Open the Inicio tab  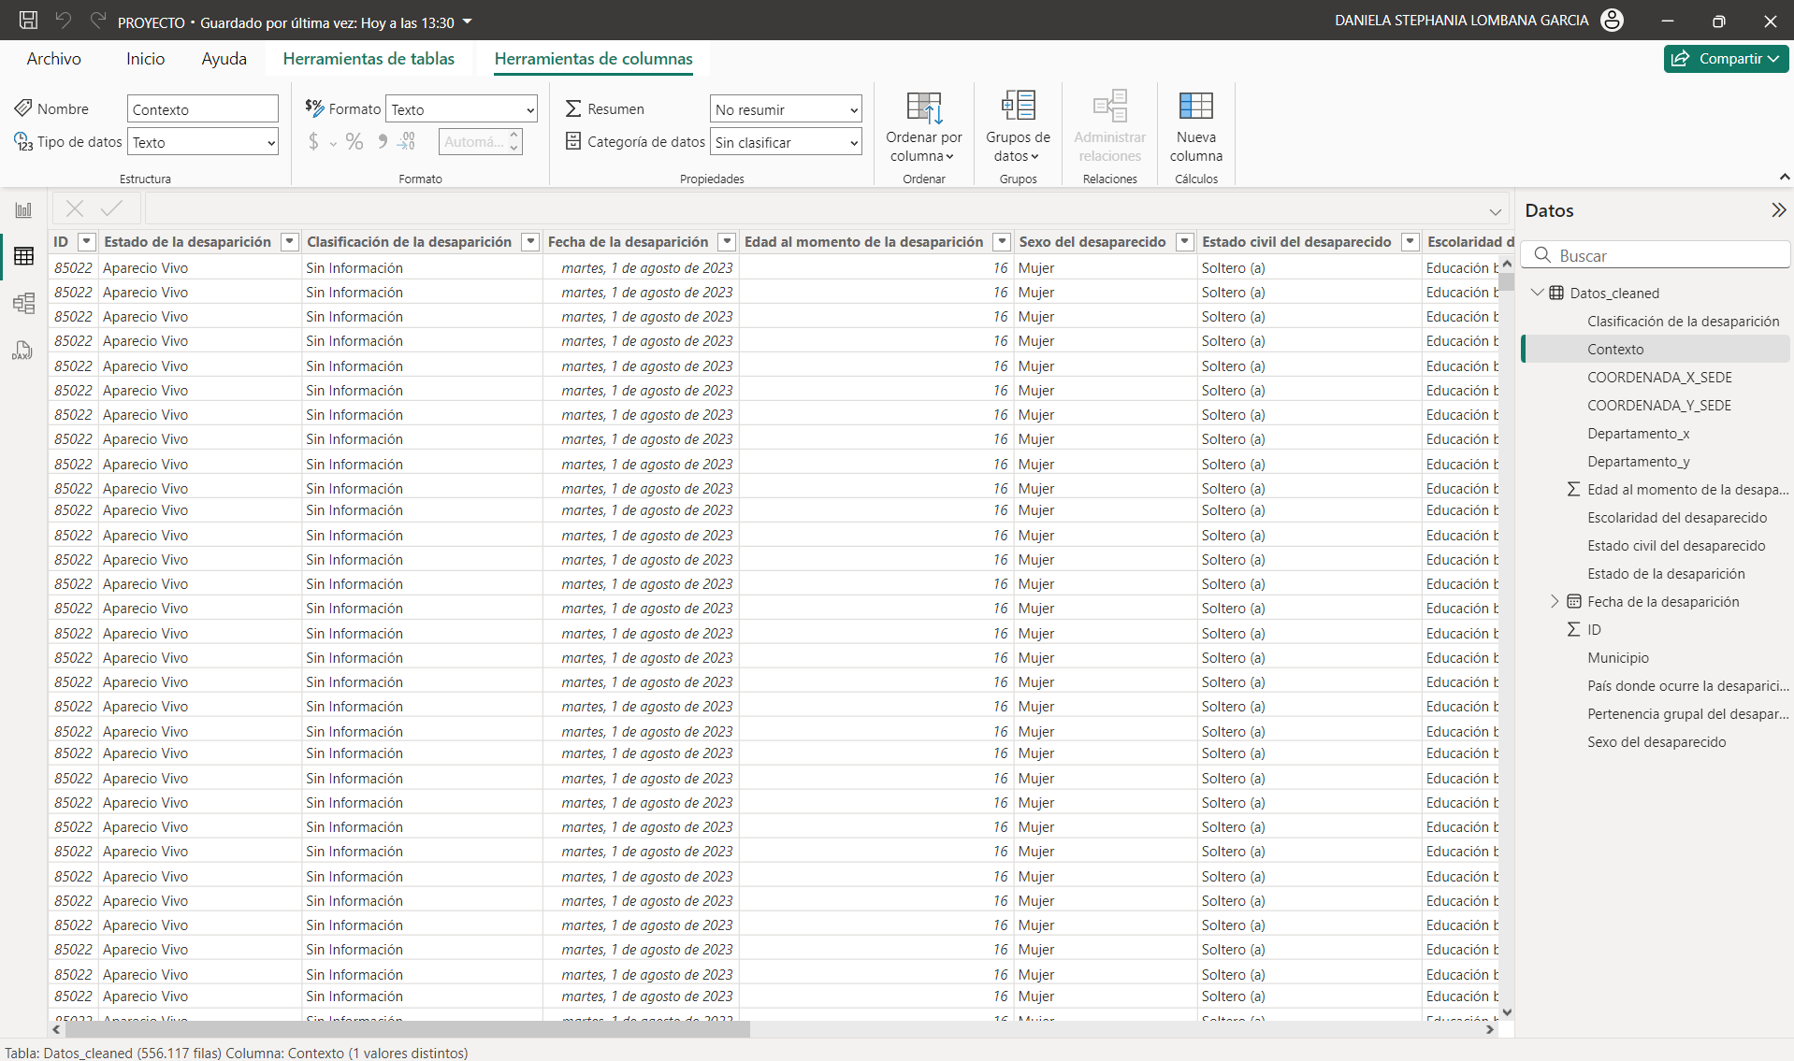(x=145, y=59)
